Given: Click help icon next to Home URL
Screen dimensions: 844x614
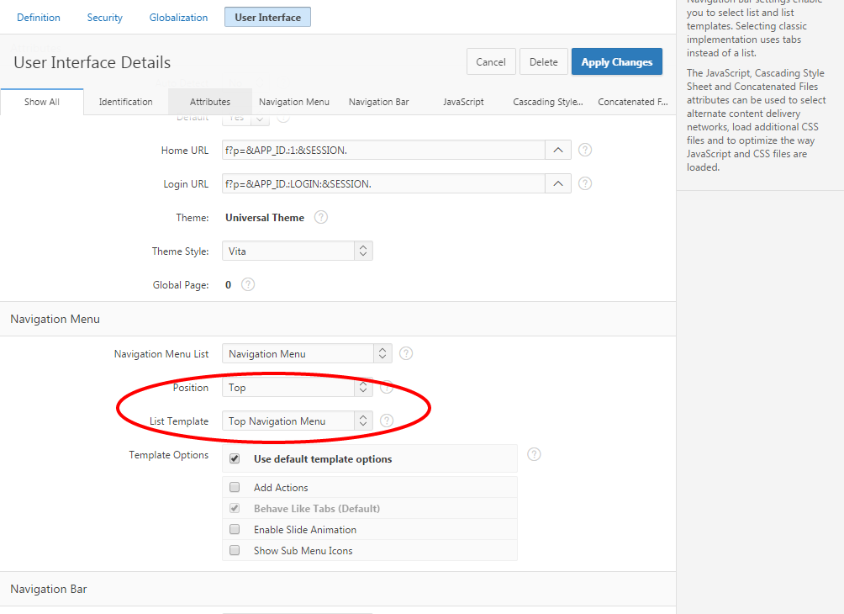Looking at the screenshot, I should [585, 150].
